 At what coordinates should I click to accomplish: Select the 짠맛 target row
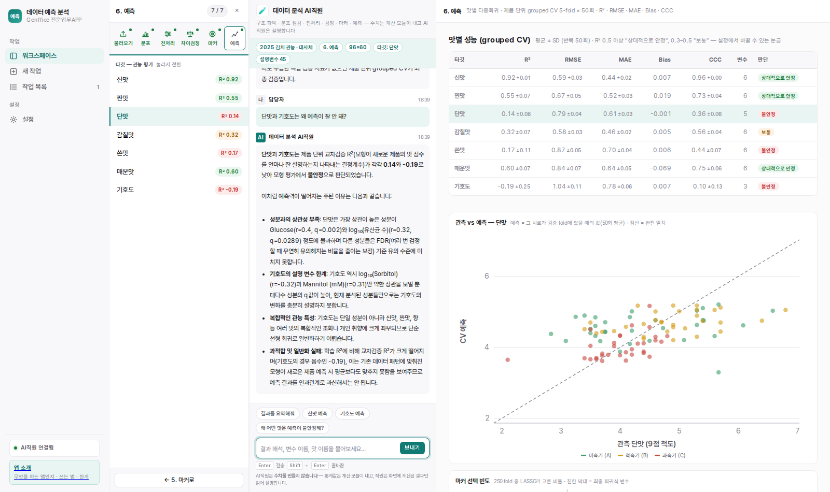[x=179, y=98]
